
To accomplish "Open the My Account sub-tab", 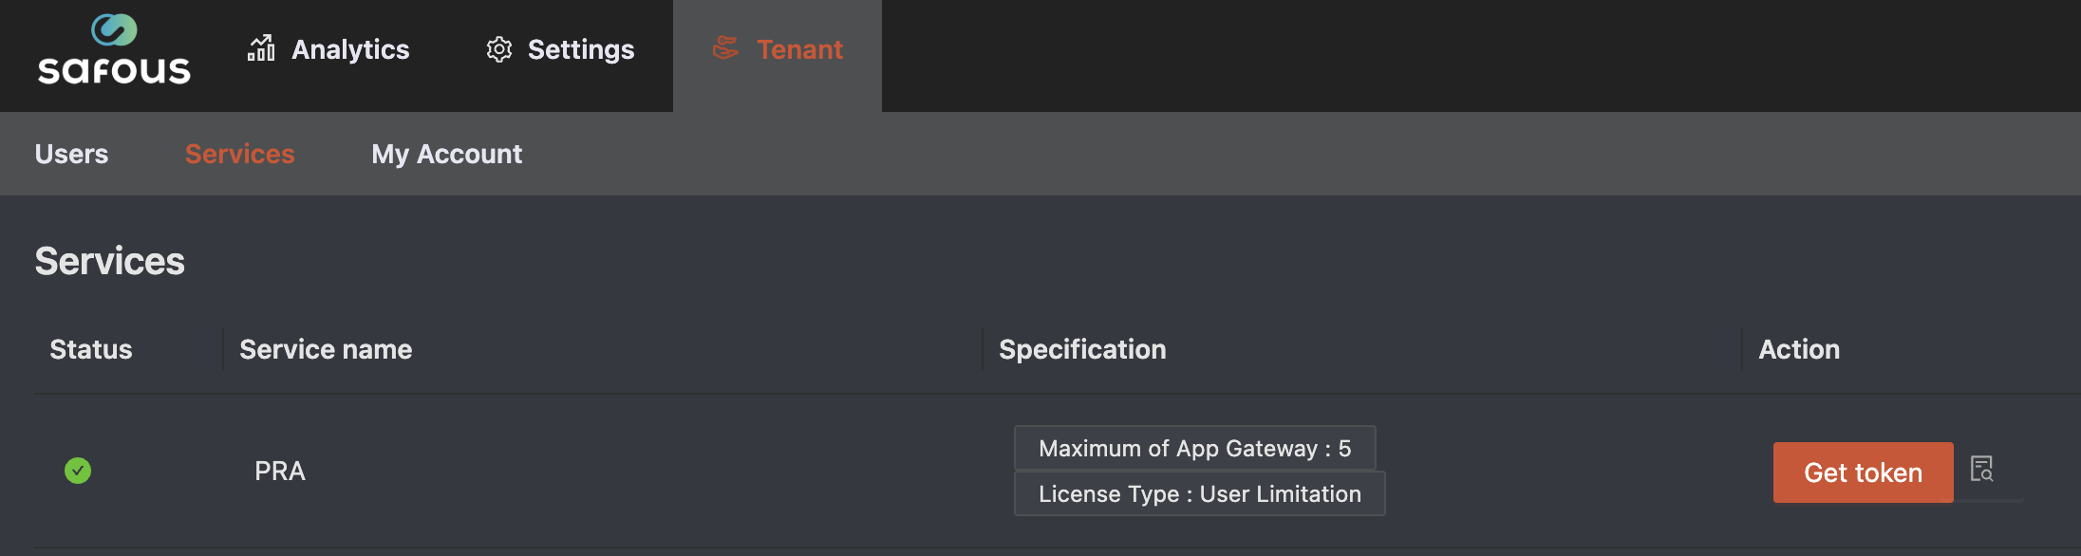I will coord(446,154).
